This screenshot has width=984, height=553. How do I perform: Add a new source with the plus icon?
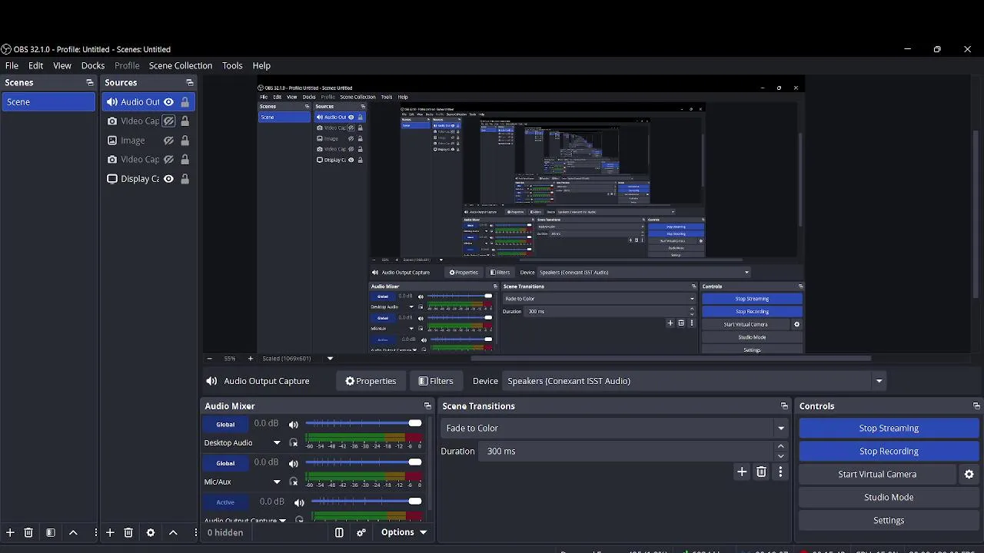110,532
